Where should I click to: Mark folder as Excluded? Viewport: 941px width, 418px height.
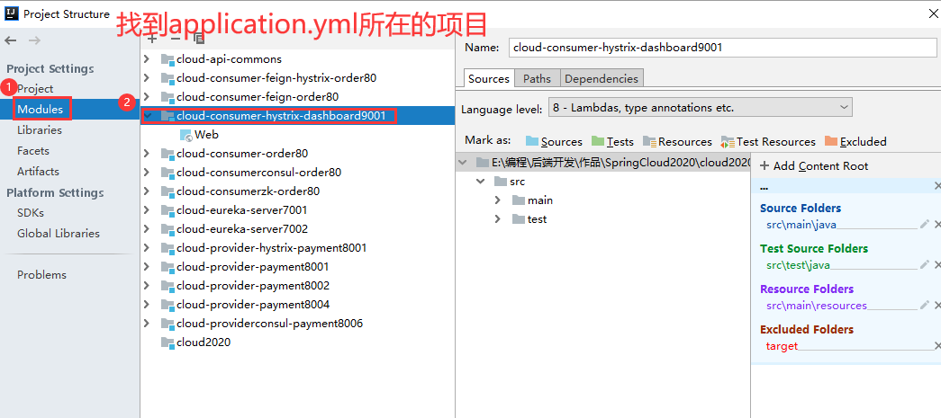click(x=855, y=141)
